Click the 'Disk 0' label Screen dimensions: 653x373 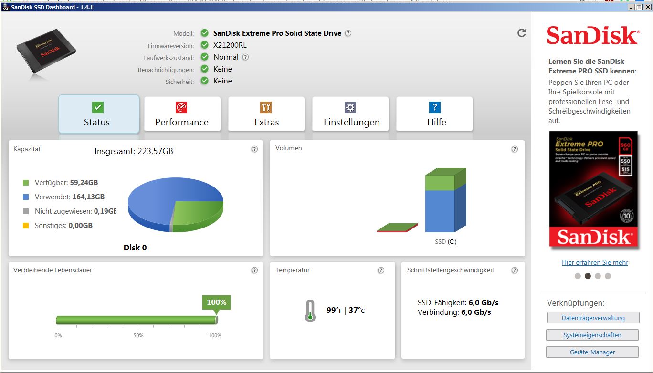135,248
